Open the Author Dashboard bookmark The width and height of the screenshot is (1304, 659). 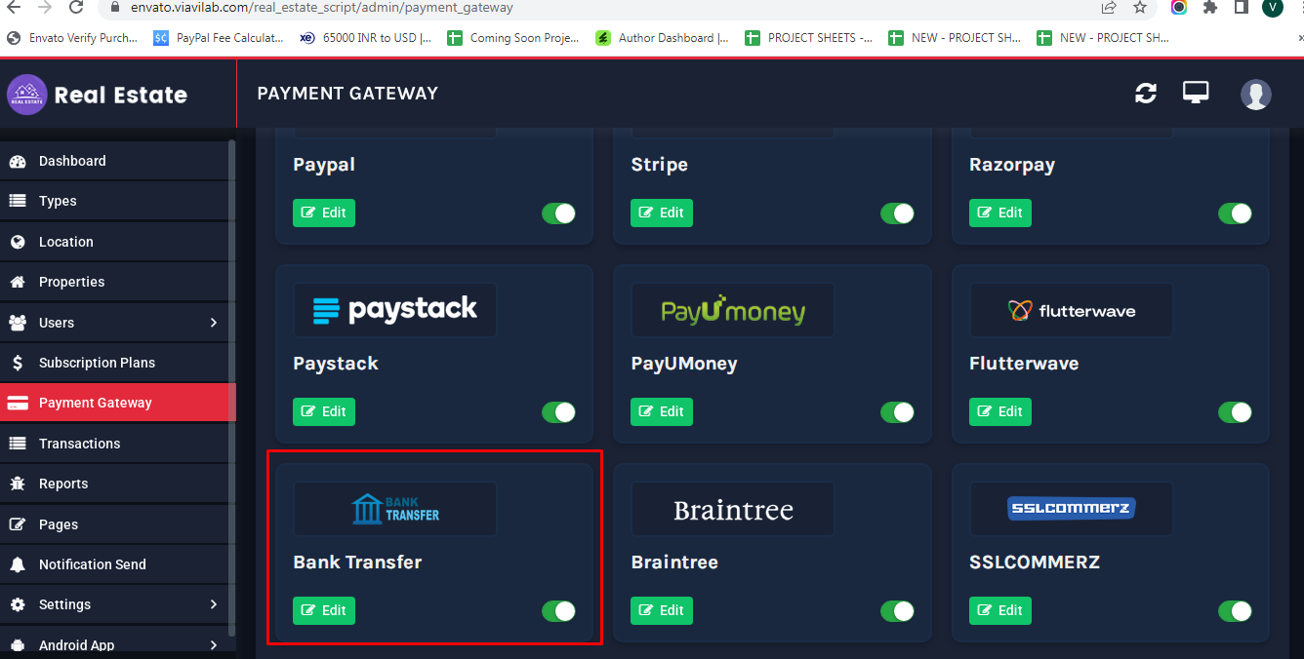(662, 38)
